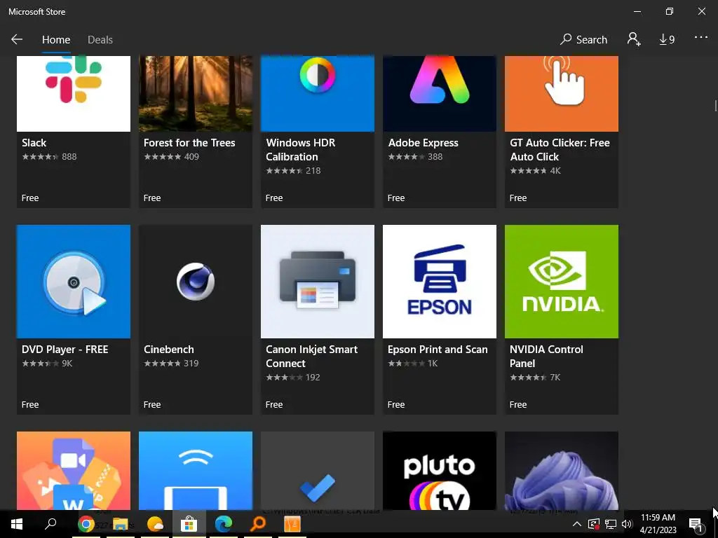
Task: Open the file converter app tile
Action: click(73, 470)
